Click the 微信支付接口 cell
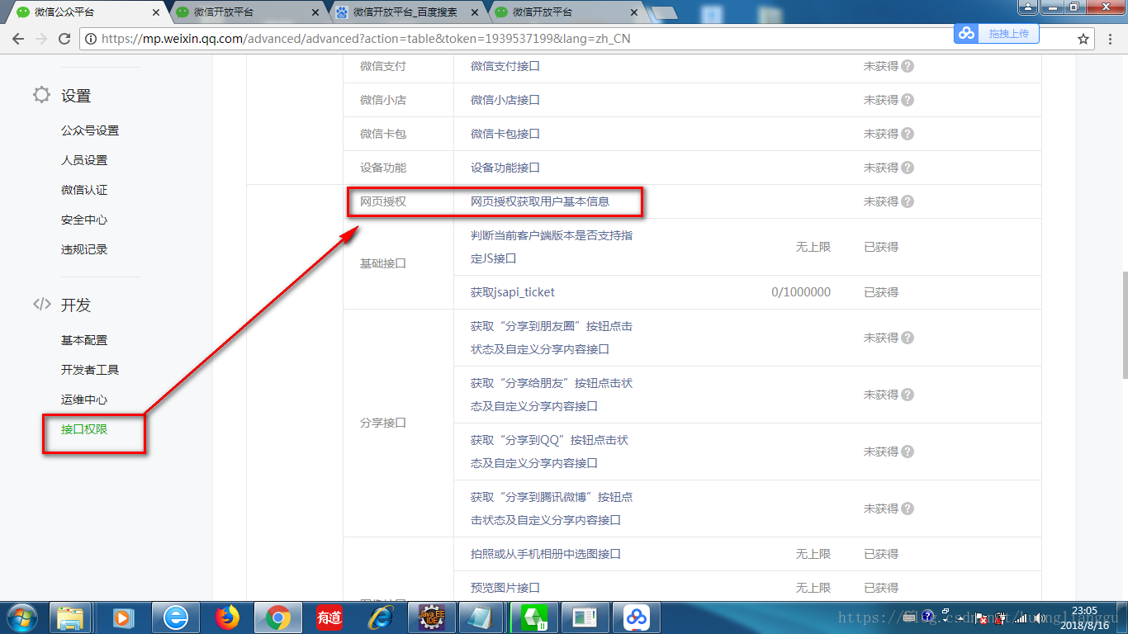1128x634 pixels. pyautogui.click(x=505, y=66)
